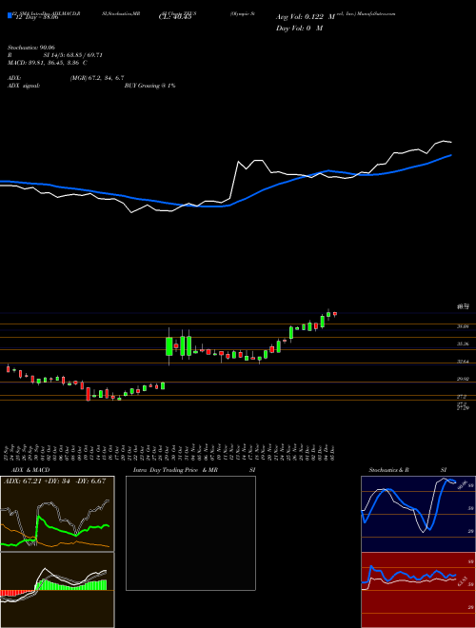The width and height of the screenshot is (476, 628).
Task: Click the 'MACD: 39.81, 36.45, 3.36 C' line
Action: coord(50,63)
